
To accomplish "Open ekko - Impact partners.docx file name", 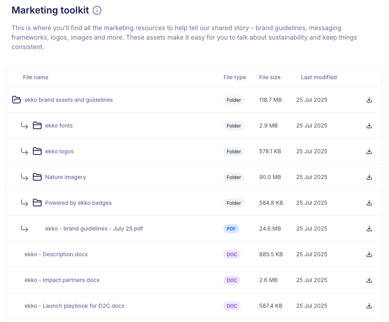I will coord(62,280).
